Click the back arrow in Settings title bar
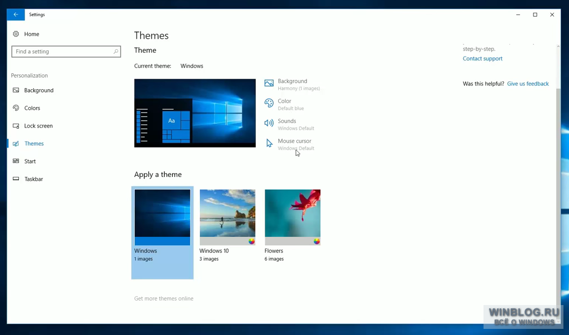This screenshot has width=569, height=335. [16, 14]
